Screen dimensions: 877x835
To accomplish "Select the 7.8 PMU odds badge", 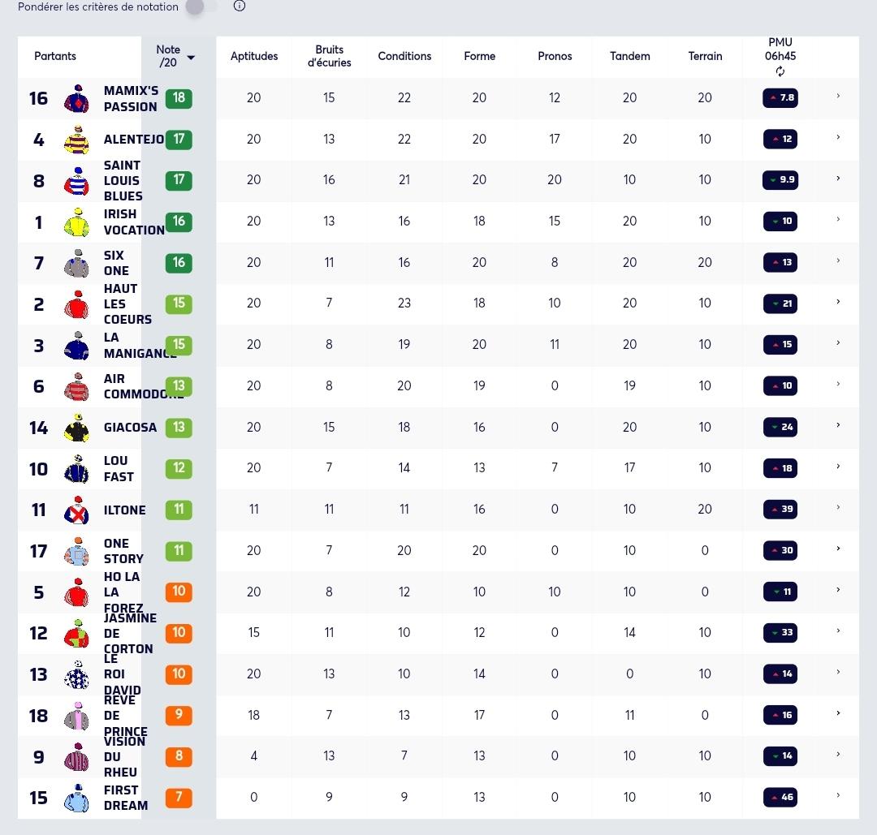I will pos(780,98).
